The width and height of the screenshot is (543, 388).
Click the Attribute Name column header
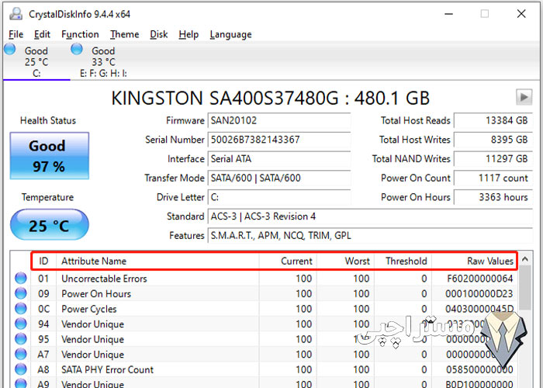(157, 261)
